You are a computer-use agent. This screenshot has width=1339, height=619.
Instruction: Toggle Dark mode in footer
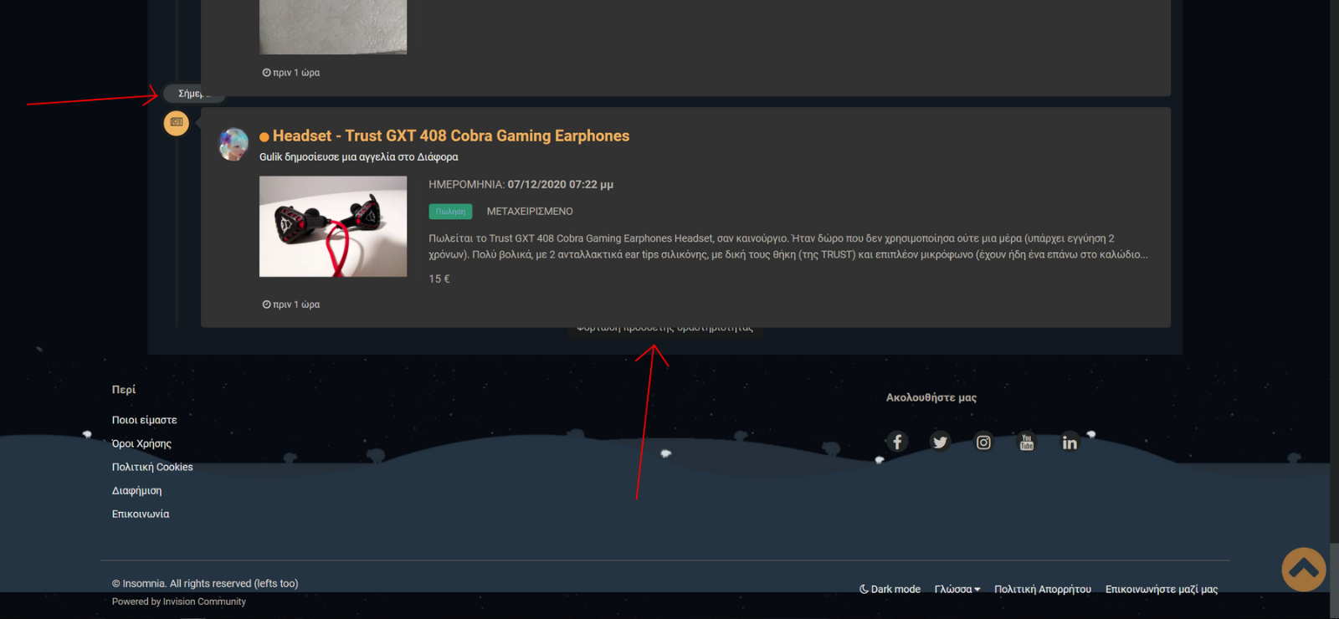tap(890, 589)
